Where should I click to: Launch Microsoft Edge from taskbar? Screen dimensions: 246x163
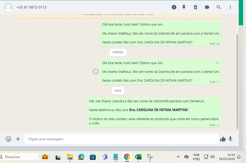pos(81,157)
